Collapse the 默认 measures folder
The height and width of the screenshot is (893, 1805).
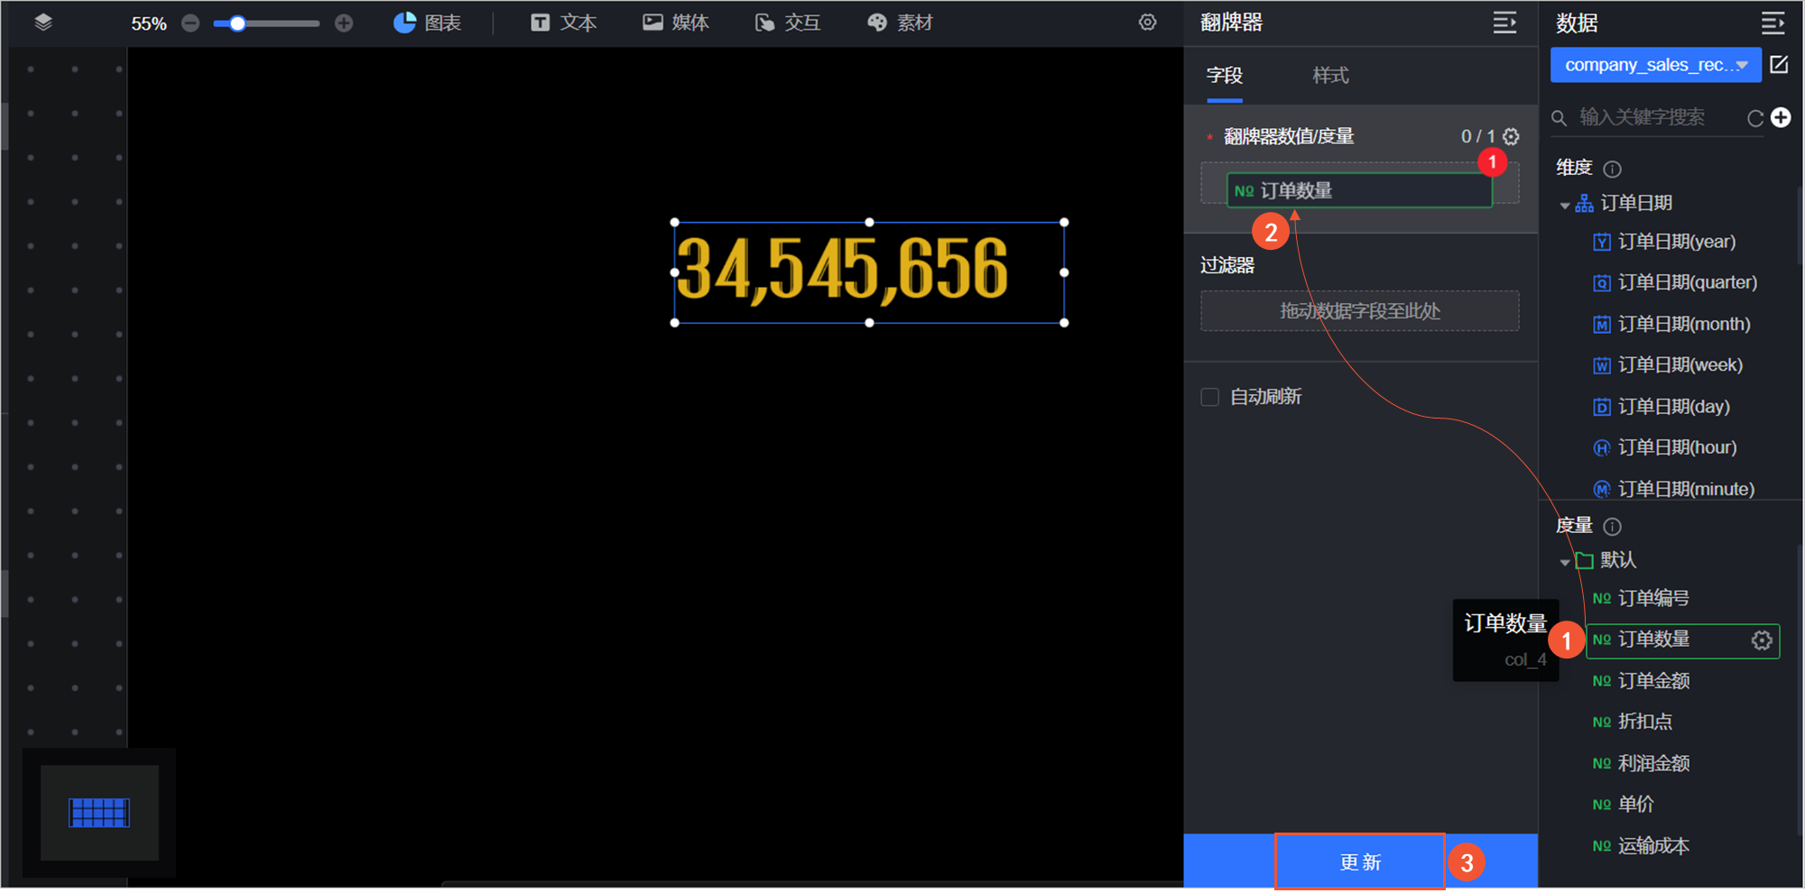click(1565, 562)
